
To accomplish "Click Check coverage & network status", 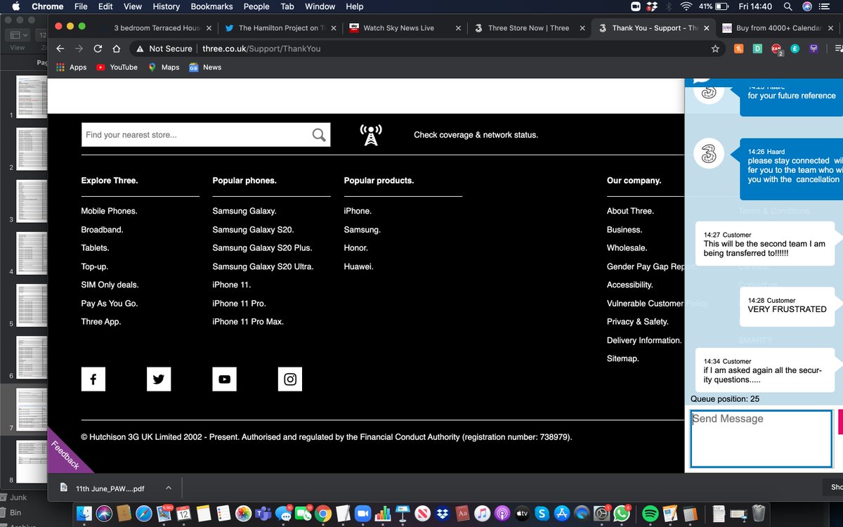I will (476, 135).
